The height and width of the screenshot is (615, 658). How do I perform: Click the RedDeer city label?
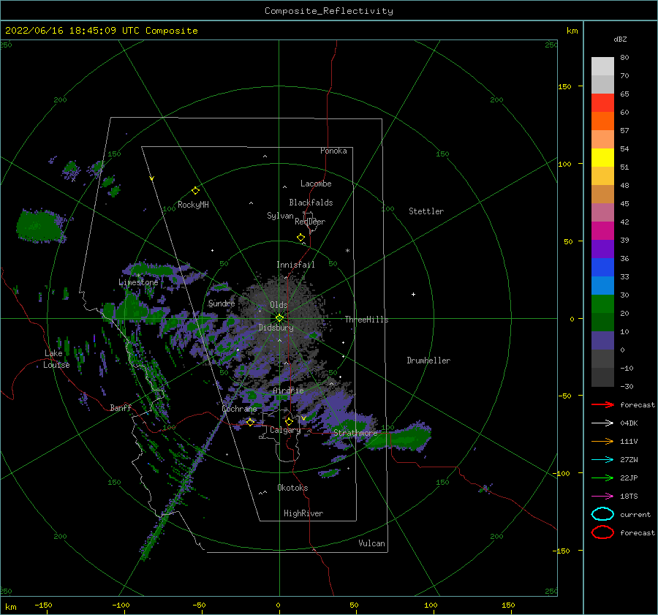(310, 222)
